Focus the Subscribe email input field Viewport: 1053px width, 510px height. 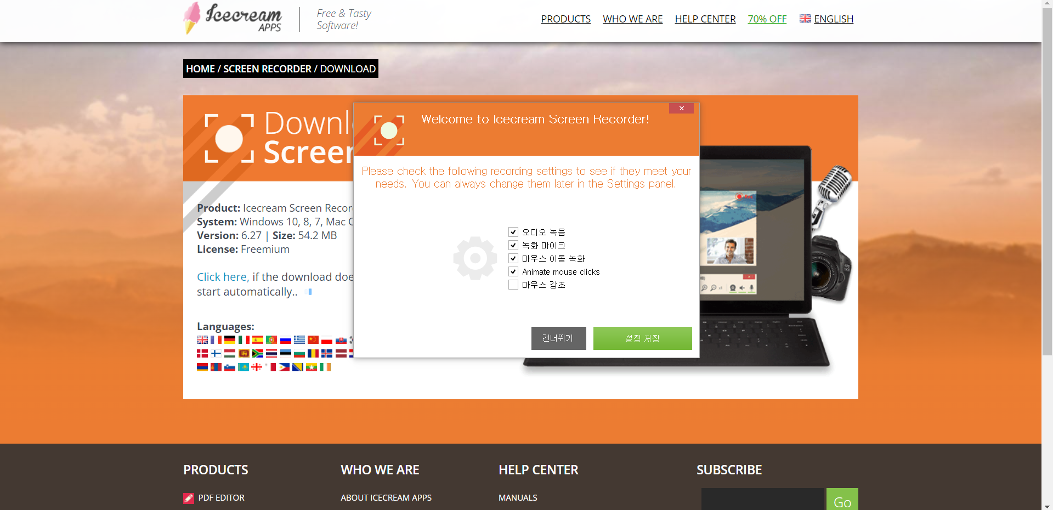763,500
